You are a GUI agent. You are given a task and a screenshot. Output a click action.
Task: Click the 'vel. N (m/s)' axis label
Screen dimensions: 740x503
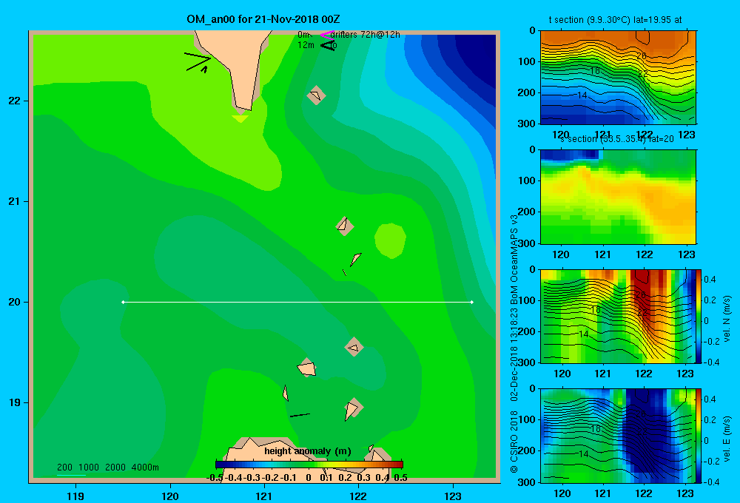(727, 319)
